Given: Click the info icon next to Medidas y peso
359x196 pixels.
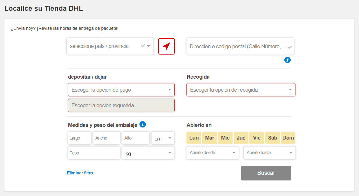Looking at the screenshot, I should 143,124.
